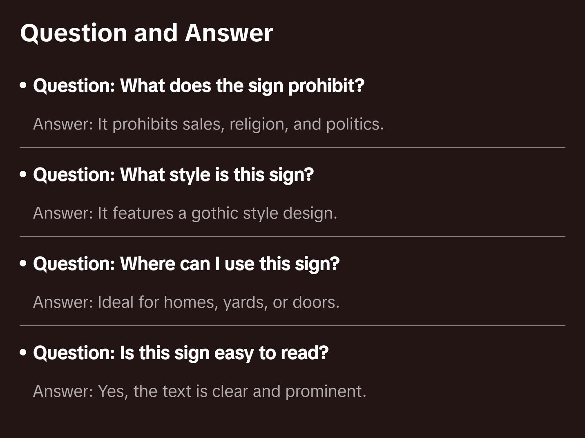Click the bullet beside "Is this sign easy to read?"
This screenshot has width=585, height=438.
click(x=23, y=353)
